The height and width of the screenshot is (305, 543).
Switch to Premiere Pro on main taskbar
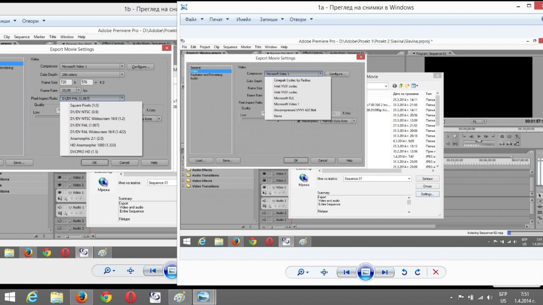pos(155,297)
